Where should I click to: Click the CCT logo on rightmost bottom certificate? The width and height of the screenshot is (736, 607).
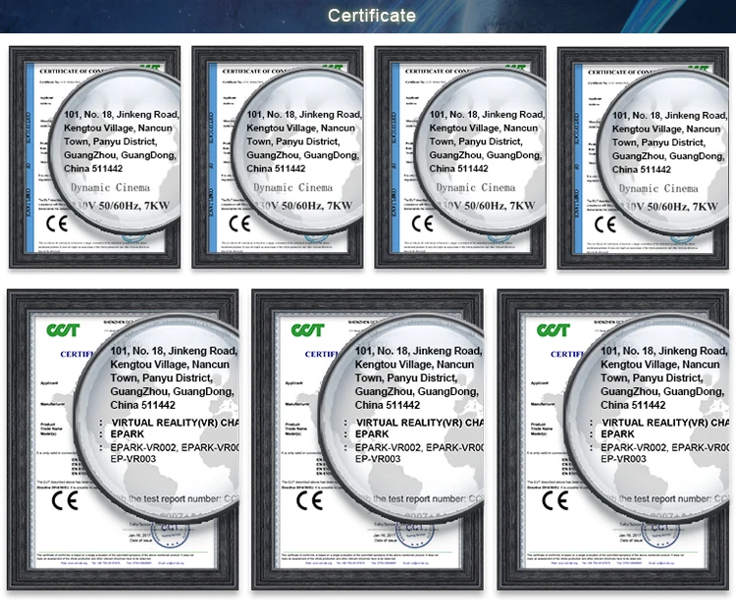coord(553,330)
